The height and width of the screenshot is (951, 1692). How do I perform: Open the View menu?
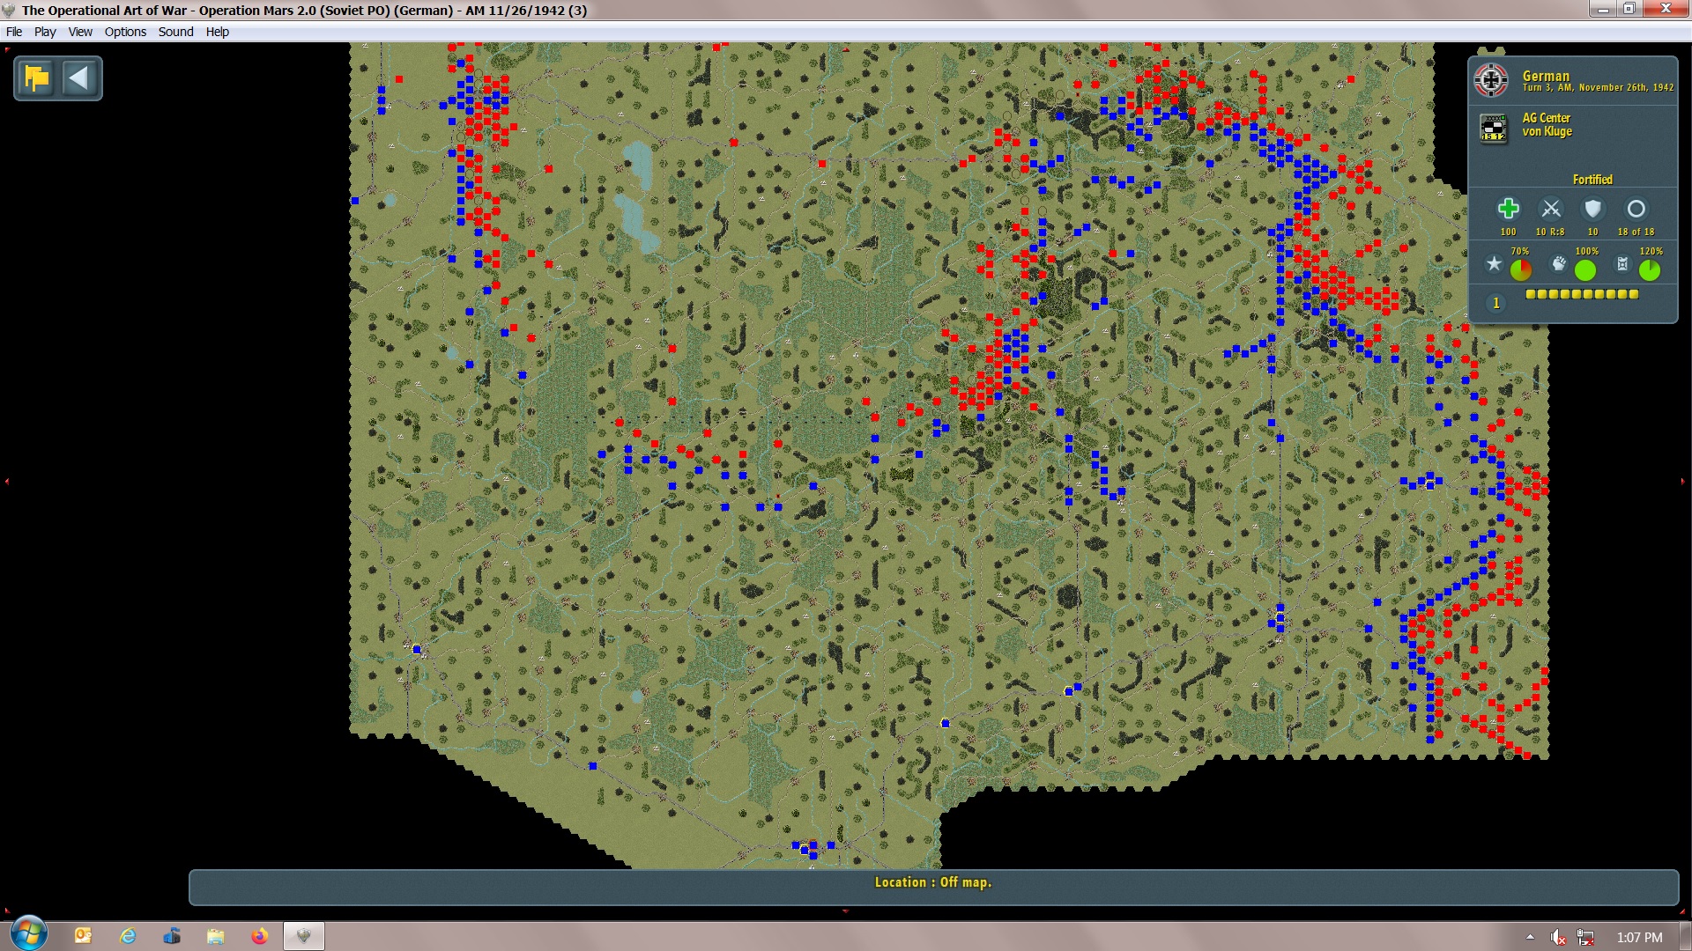pyautogui.click(x=80, y=32)
